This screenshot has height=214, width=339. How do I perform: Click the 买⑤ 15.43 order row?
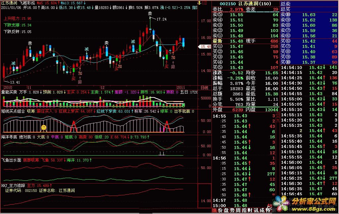point(246,67)
